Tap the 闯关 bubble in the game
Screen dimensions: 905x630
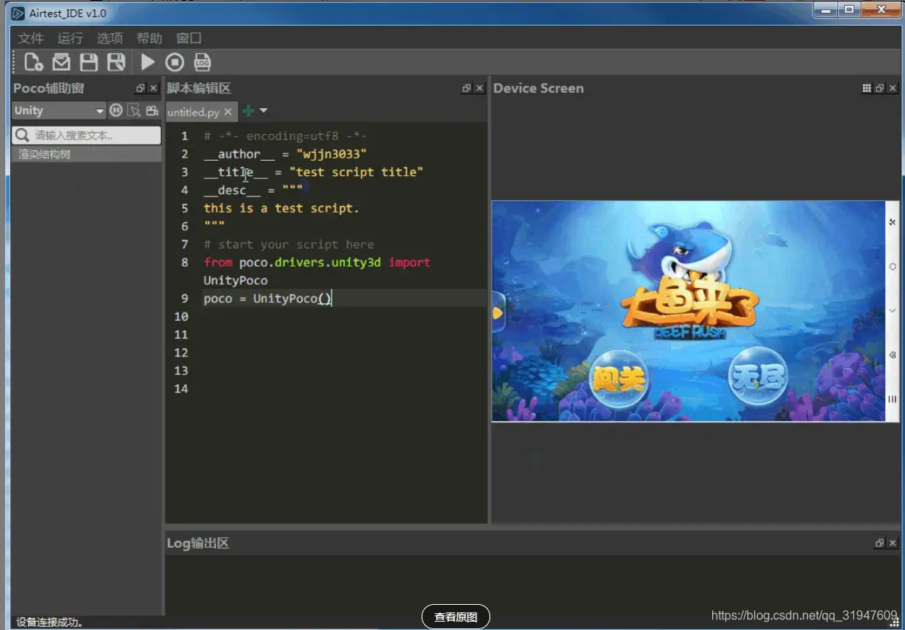coord(619,379)
